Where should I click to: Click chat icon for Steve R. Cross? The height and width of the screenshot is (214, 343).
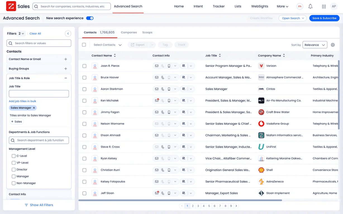(184, 147)
